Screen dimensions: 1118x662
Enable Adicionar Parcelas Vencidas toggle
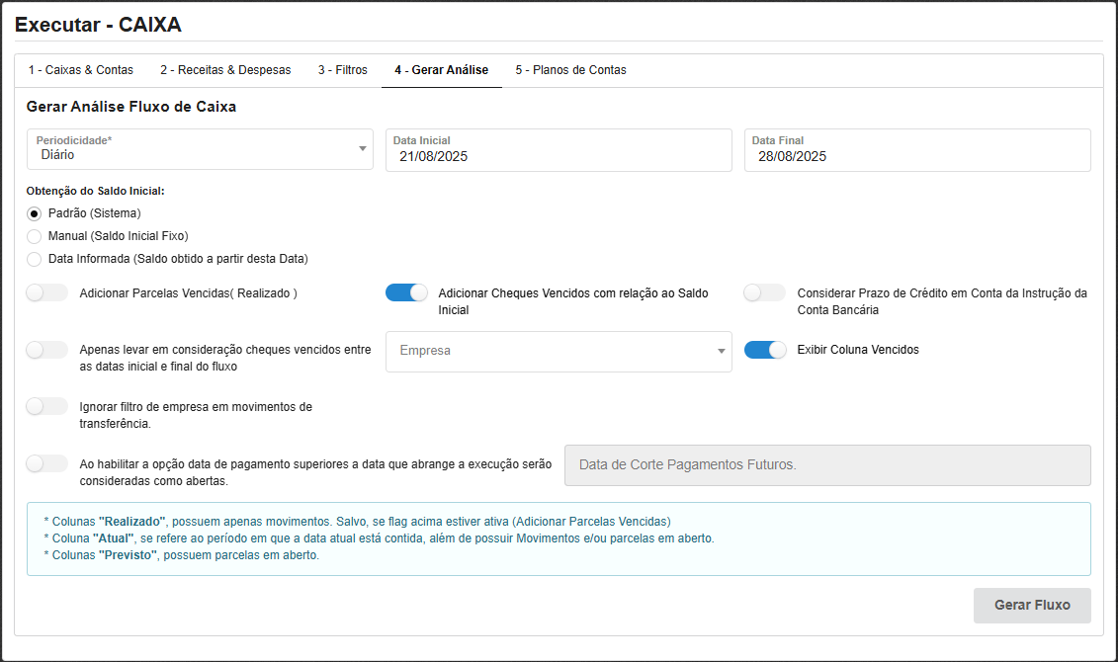(47, 292)
